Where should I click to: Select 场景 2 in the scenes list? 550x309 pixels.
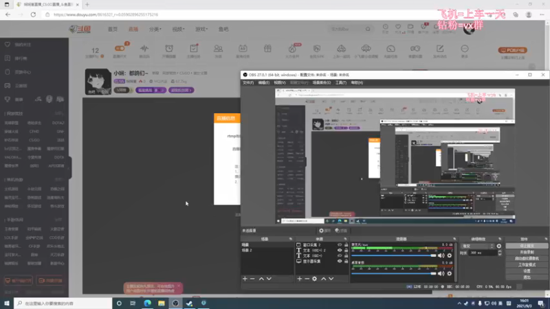coord(267,250)
